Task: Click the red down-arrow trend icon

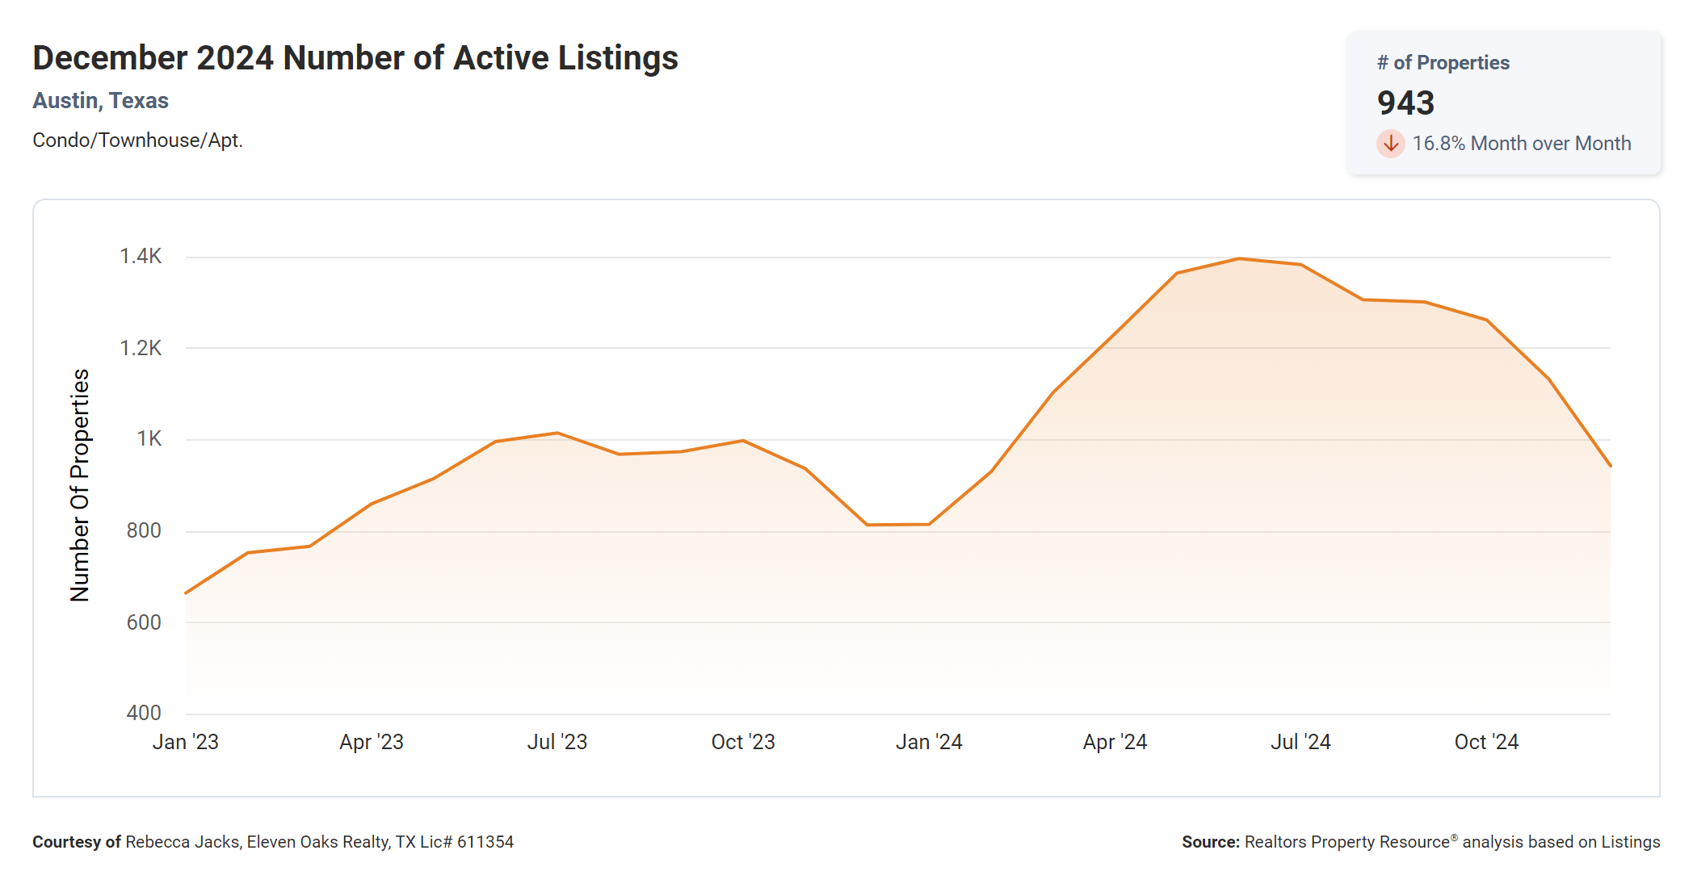Action: [x=1390, y=144]
